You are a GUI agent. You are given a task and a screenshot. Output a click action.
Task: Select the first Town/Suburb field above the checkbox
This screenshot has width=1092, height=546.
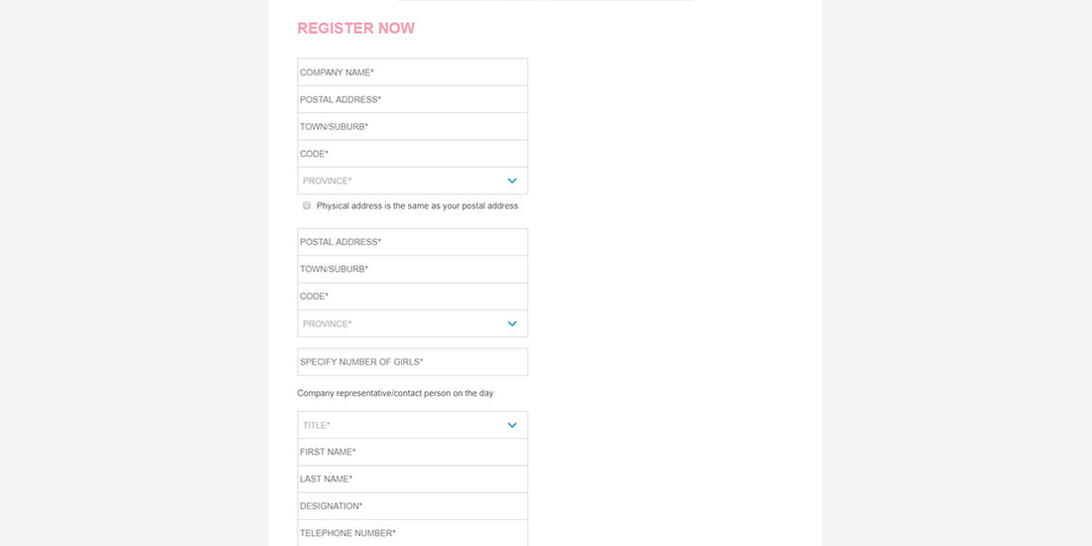tap(412, 127)
